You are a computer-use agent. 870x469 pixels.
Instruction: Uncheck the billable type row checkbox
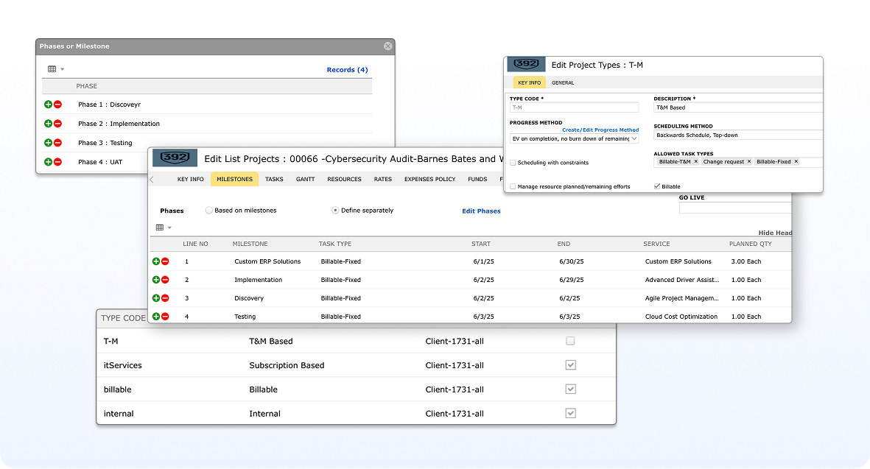click(x=570, y=389)
